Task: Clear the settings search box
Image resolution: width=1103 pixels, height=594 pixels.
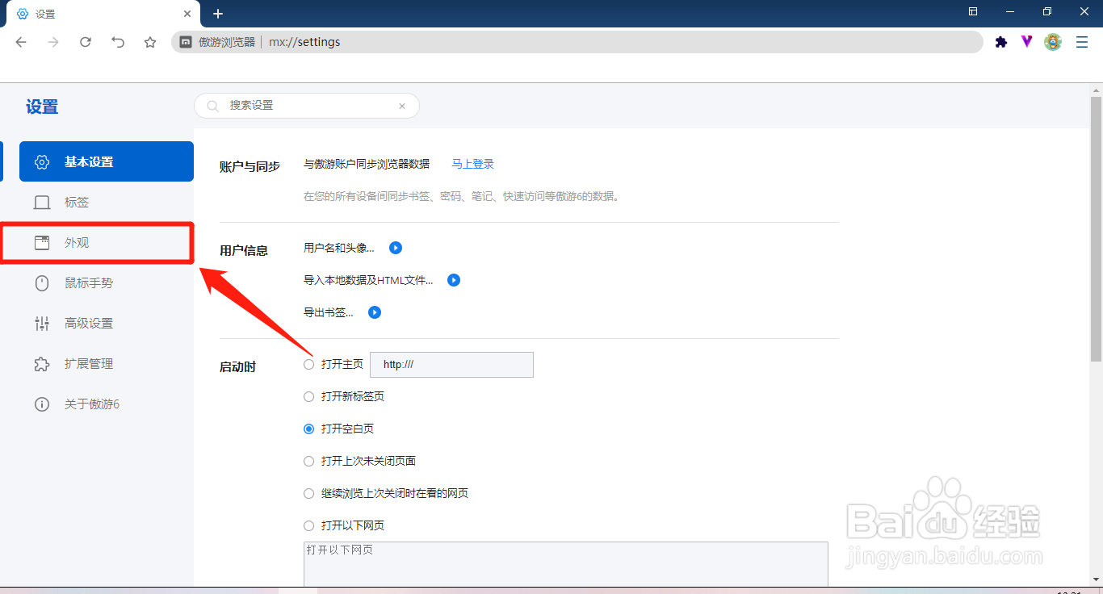Action: pyautogui.click(x=402, y=106)
